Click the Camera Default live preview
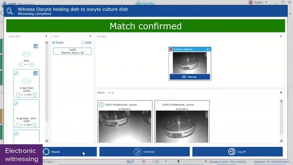Viewport: 293px width, 165px height. (x=190, y=63)
